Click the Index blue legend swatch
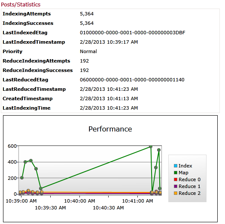Screen dimensions: 225x224 (x=176, y=166)
